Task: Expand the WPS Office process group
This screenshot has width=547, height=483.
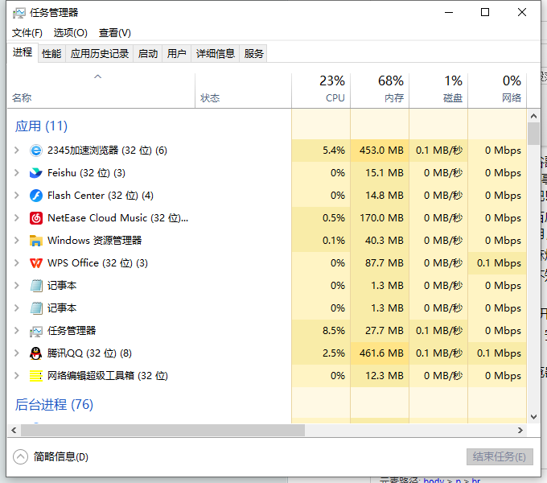Action: 16,263
